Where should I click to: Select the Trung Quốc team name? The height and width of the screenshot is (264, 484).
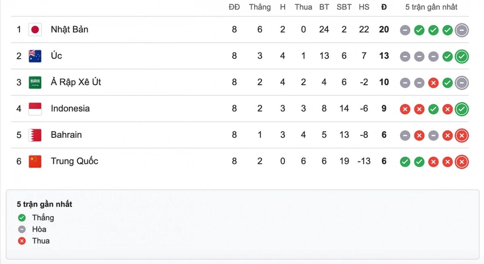pyautogui.click(x=75, y=161)
